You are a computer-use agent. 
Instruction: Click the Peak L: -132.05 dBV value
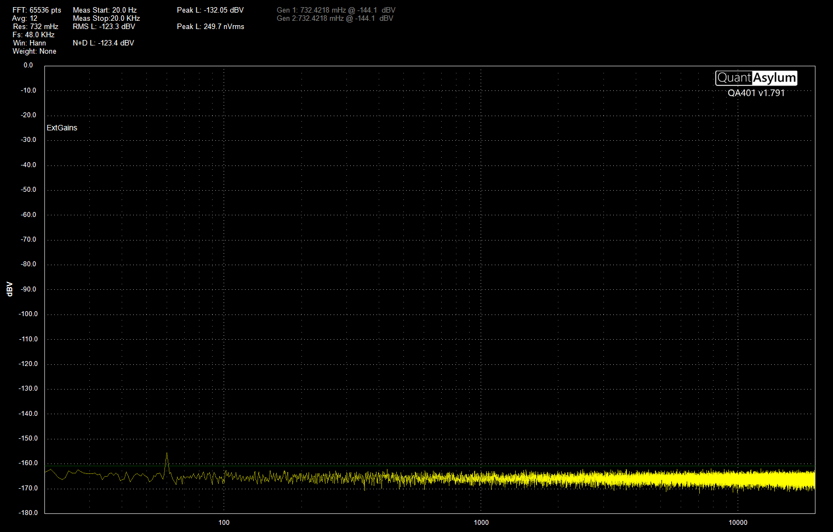click(210, 10)
